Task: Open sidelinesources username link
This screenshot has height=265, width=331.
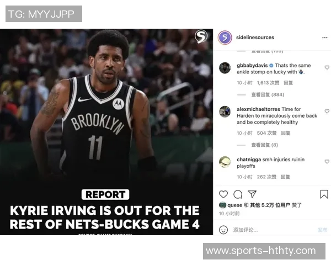Action: coord(255,38)
